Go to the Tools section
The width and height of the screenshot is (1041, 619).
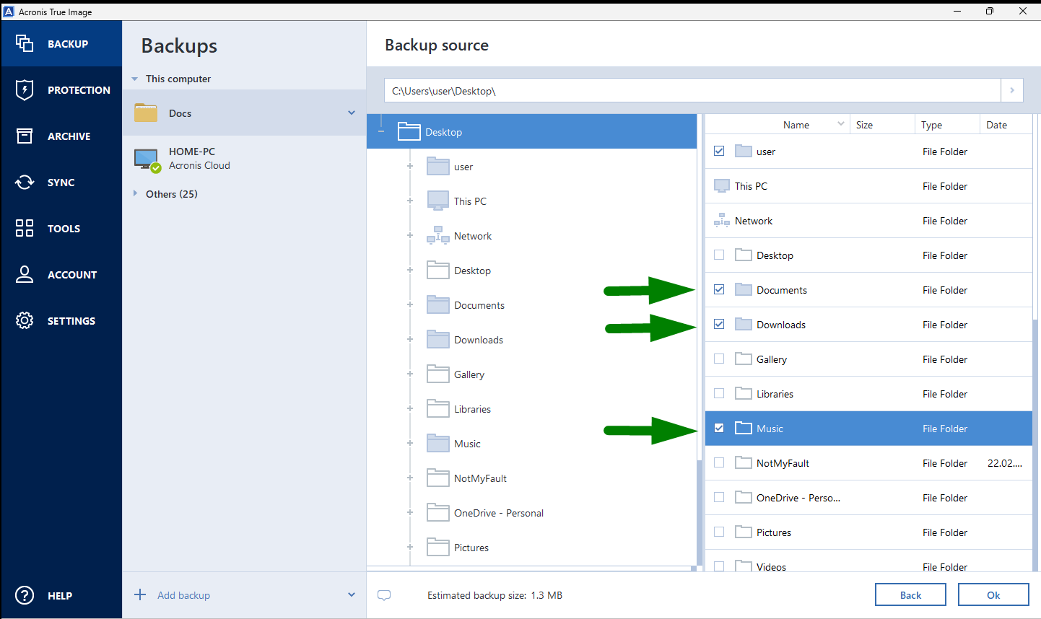coord(61,228)
